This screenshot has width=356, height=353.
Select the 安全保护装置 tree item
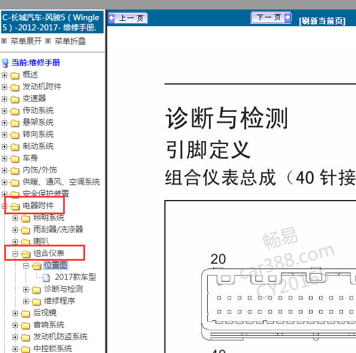tap(46, 193)
